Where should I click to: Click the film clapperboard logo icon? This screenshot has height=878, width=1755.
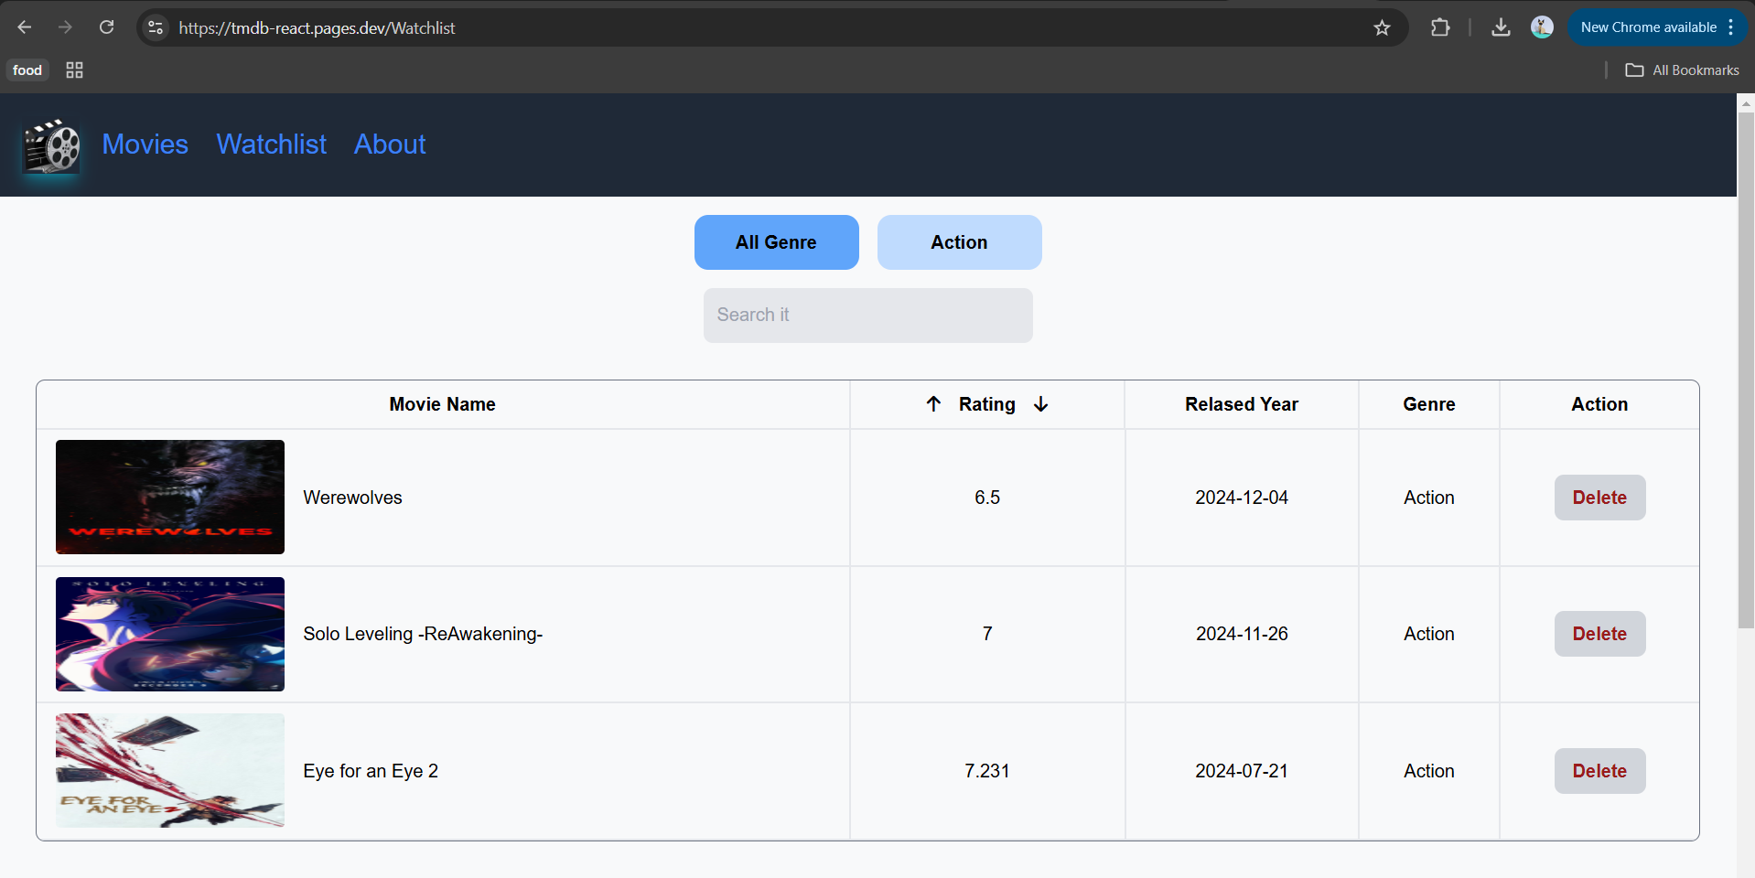point(51,146)
